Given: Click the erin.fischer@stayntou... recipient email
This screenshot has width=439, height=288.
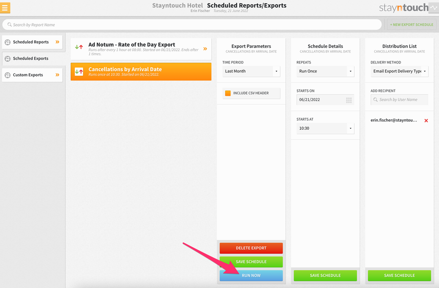Looking at the screenshot, I should point(394,120).
